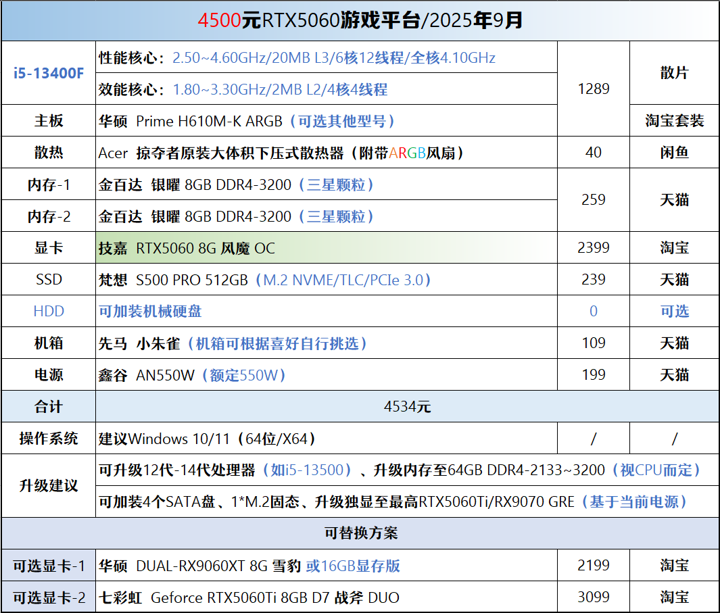Click the "机箱" row label
The width and height of the screenshot is (720, 613).
pyautogui.click(x=49, y=343)
